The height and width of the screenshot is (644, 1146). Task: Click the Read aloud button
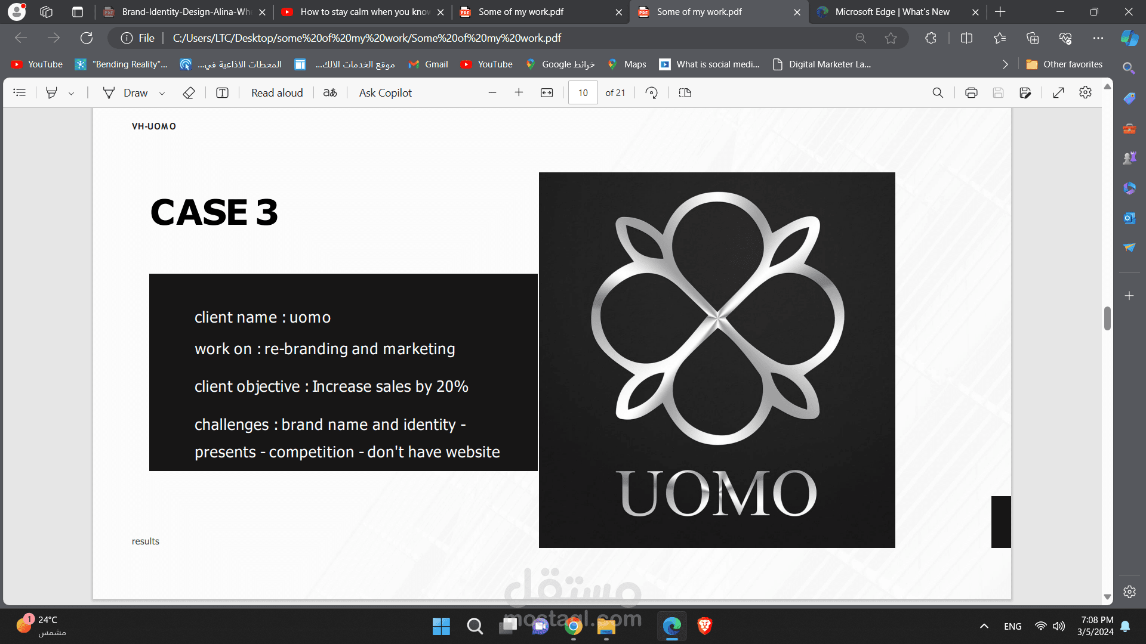tap(277, 92)
